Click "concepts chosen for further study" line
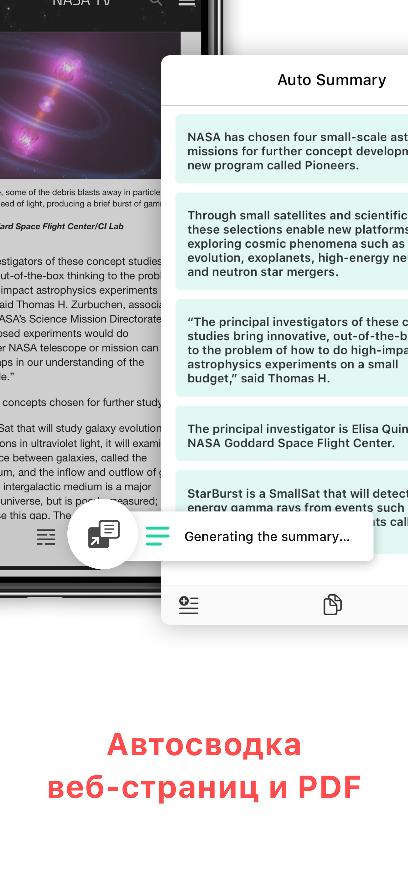The image size is (408, 883). (81, 402)
